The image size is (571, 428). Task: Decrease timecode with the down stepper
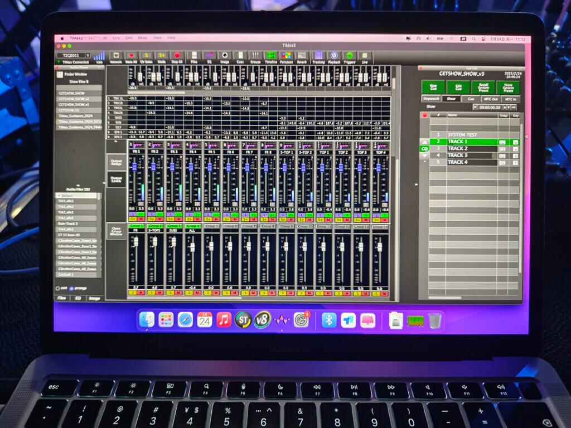tap(509, 108)
